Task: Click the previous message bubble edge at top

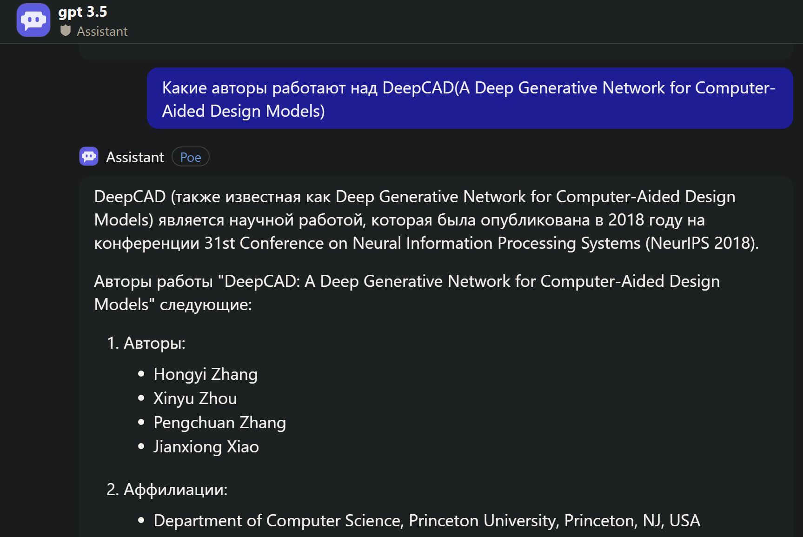Action: [436, 53]
